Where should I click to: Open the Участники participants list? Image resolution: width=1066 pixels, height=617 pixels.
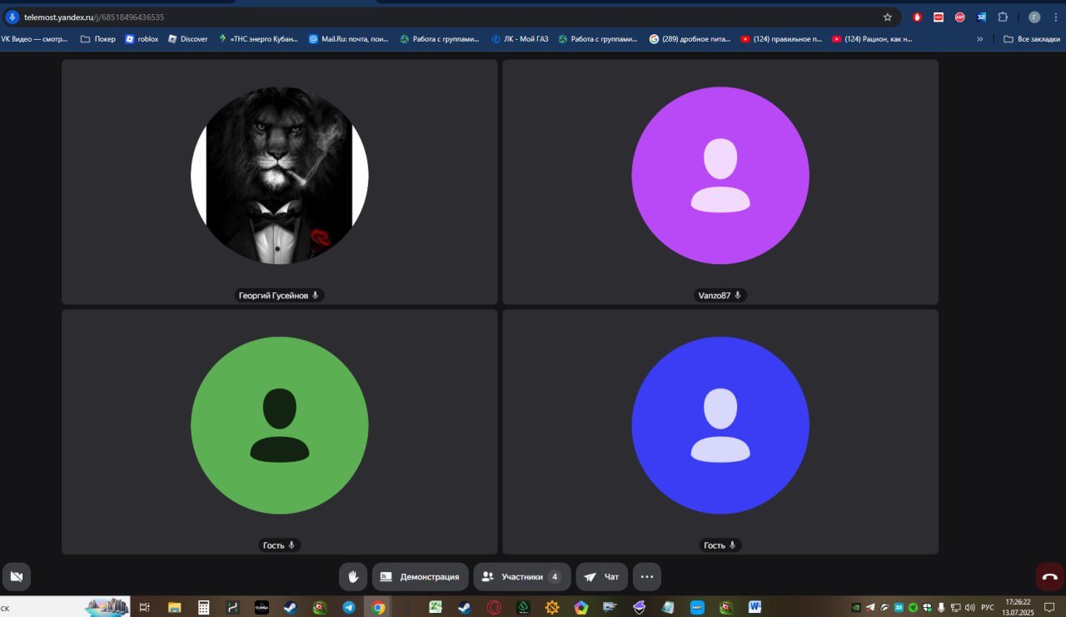522,576
